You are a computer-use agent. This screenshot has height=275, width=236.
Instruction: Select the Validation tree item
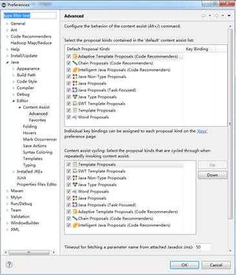(20, 216)
